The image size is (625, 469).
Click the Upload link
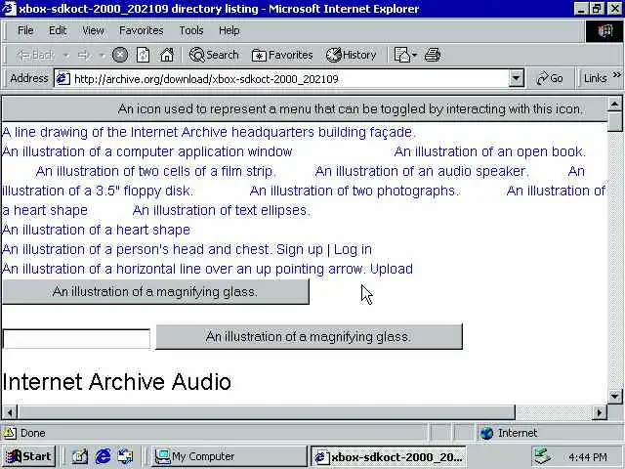[x=392, y=269]
